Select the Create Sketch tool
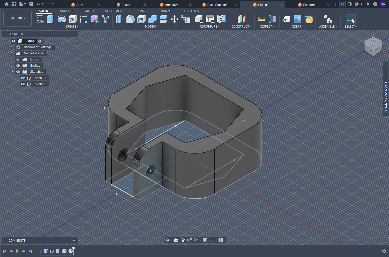This screenshot has width=389, height=257. 40,19
